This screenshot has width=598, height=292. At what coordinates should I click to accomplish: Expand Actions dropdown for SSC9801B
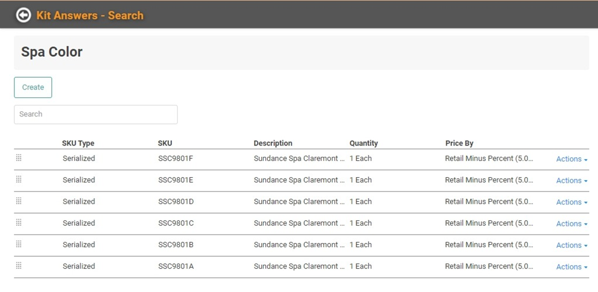pyautogui.click(x=571, y=245)
